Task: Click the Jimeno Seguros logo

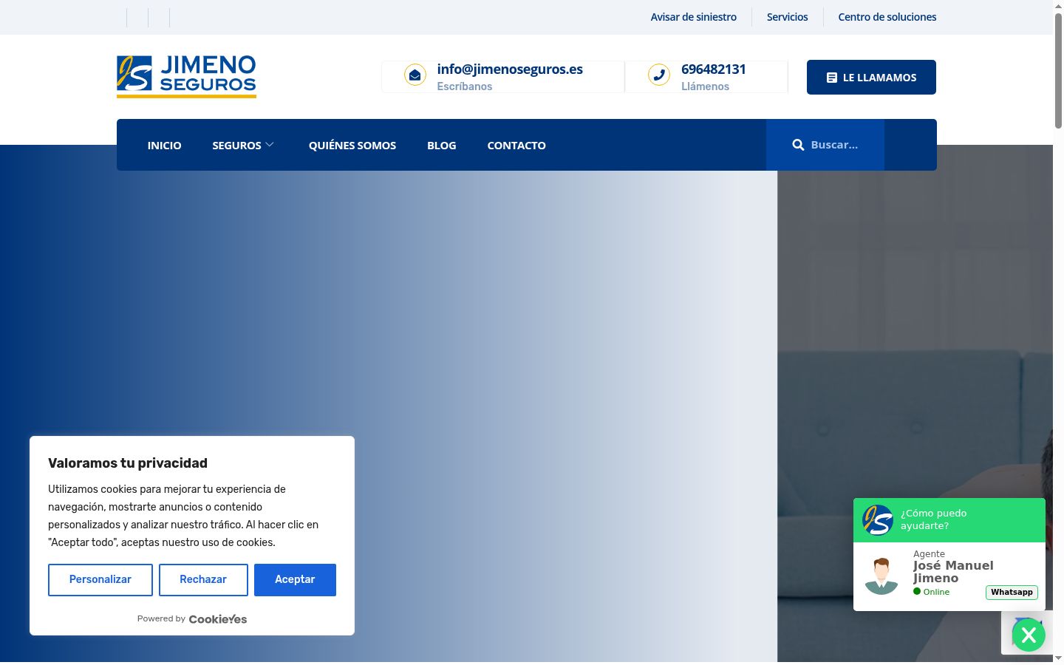Action: coord(186,76)
